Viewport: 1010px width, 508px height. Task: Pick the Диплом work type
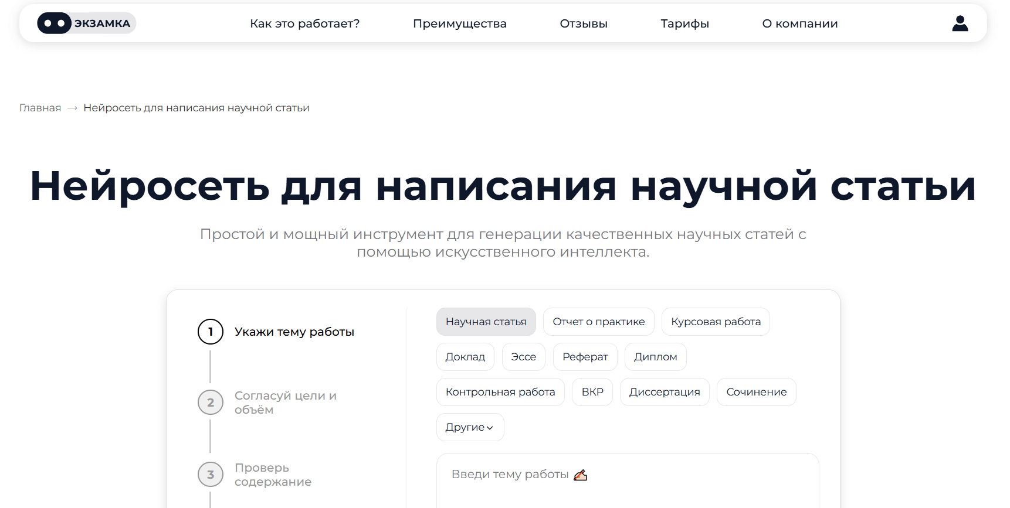point(655,357)
